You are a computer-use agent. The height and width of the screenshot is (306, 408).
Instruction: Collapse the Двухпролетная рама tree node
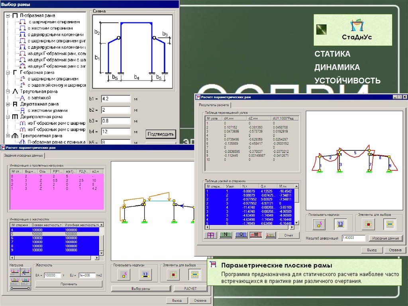(x=8, y=117)
